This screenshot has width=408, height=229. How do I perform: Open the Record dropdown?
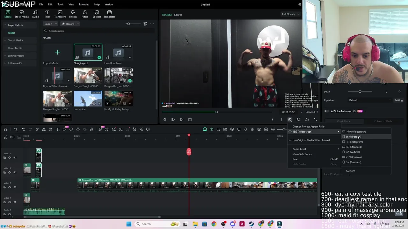click(70, 24)
